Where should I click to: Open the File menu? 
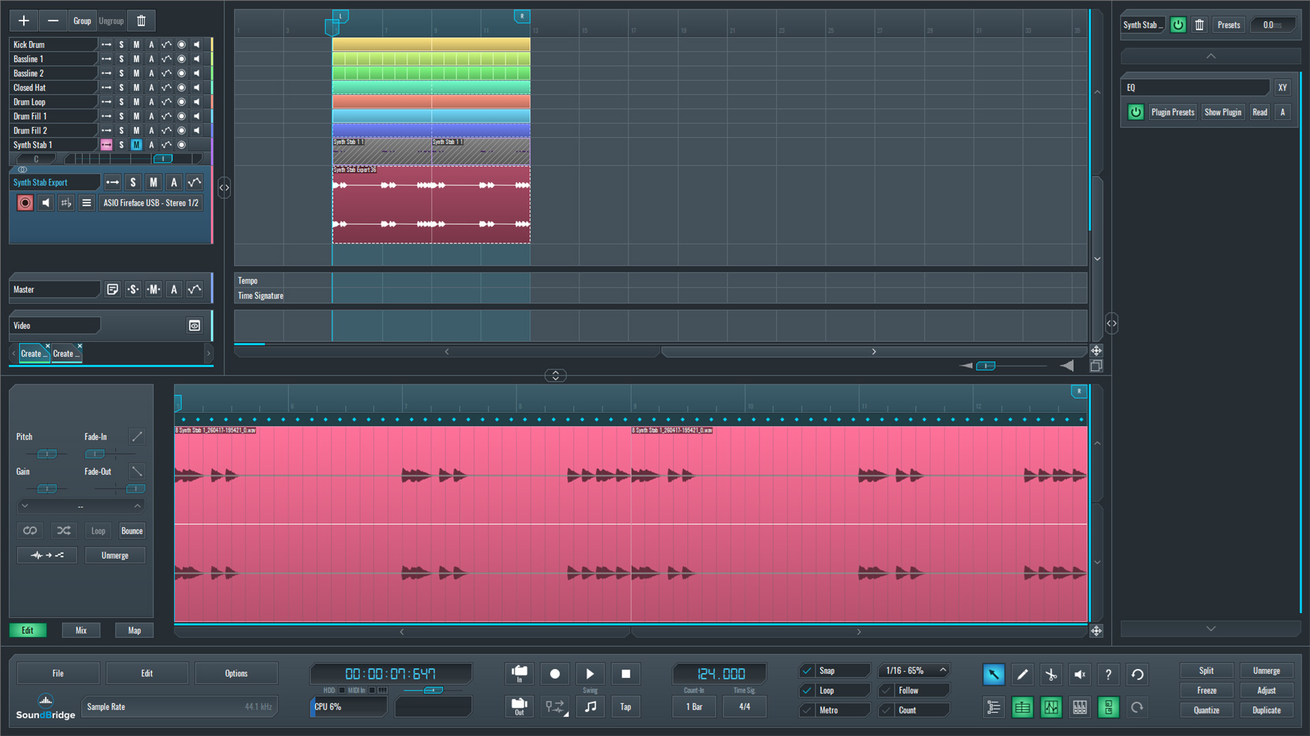[x=58, y=673]
